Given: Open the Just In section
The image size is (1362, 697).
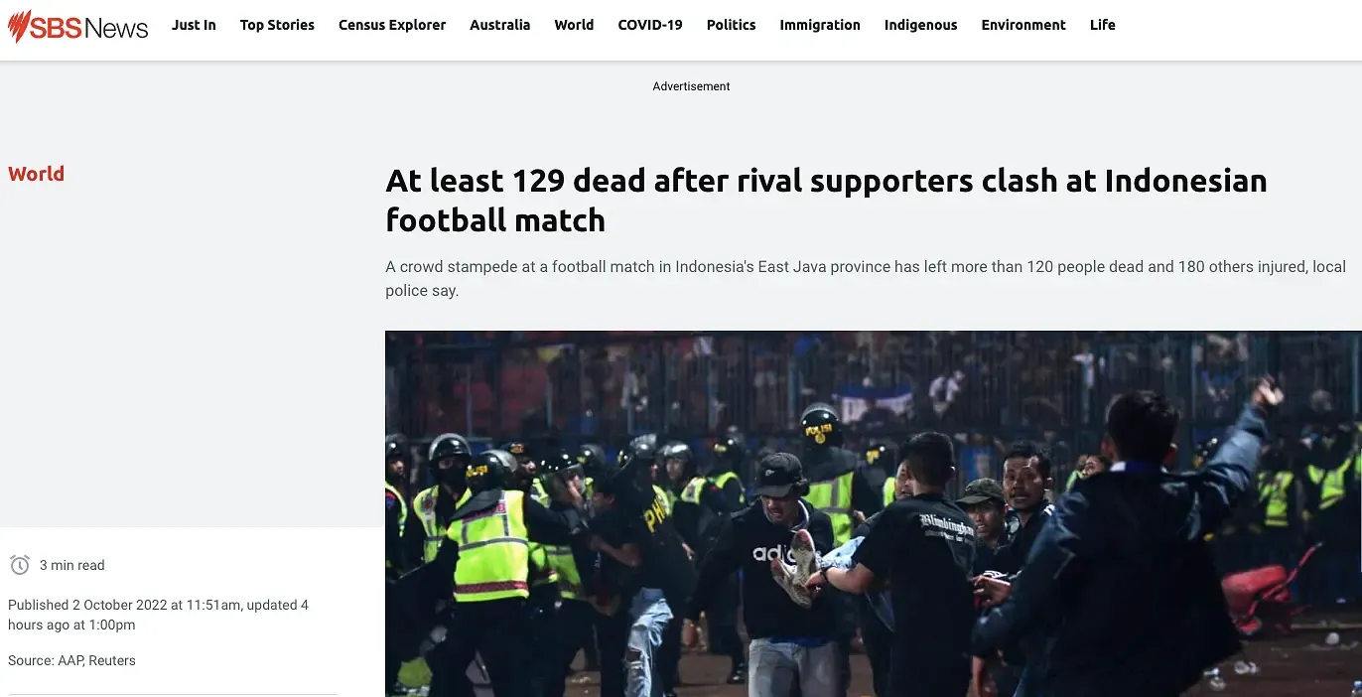Looking at the screenshot, I should coord(194,25).
